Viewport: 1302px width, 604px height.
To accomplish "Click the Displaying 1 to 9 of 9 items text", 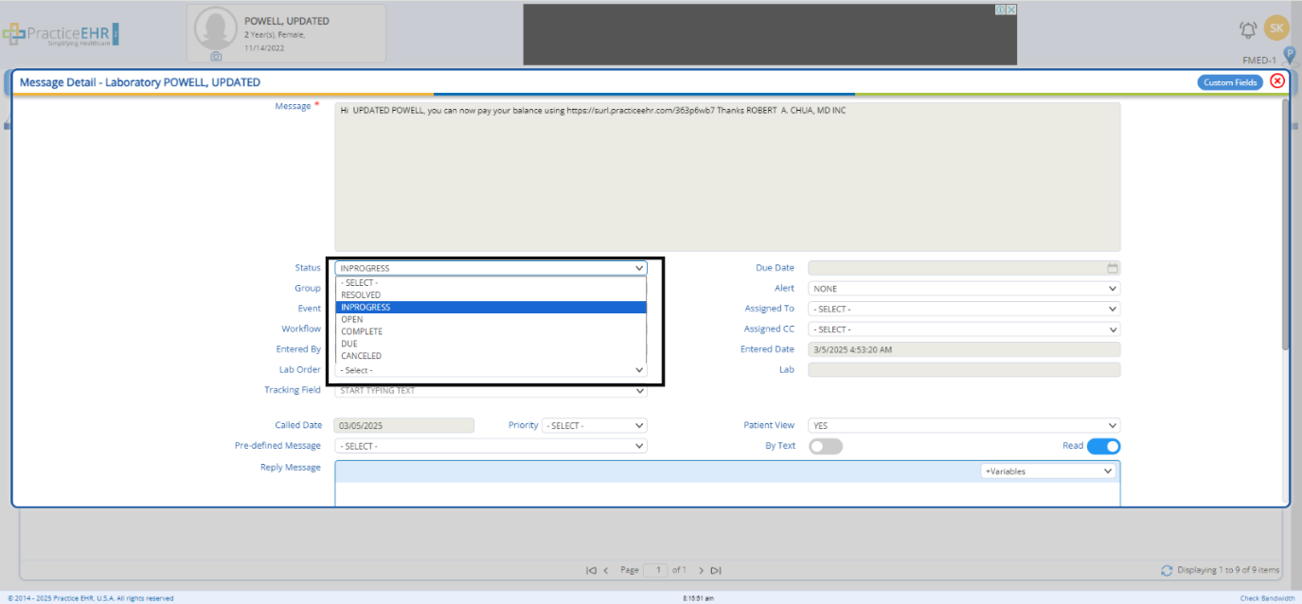I will (1228, 570).
